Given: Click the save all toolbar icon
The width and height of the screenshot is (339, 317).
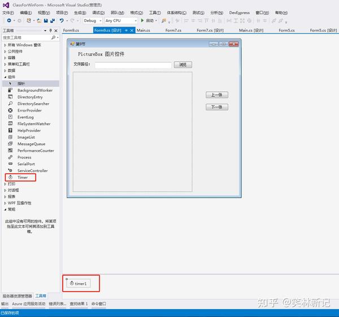Looking at the screenshot, I should 53,20.
